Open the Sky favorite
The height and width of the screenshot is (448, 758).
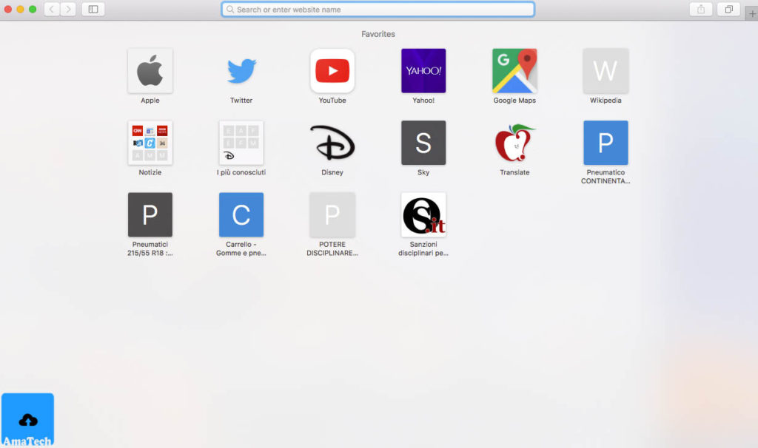point(423,143)
